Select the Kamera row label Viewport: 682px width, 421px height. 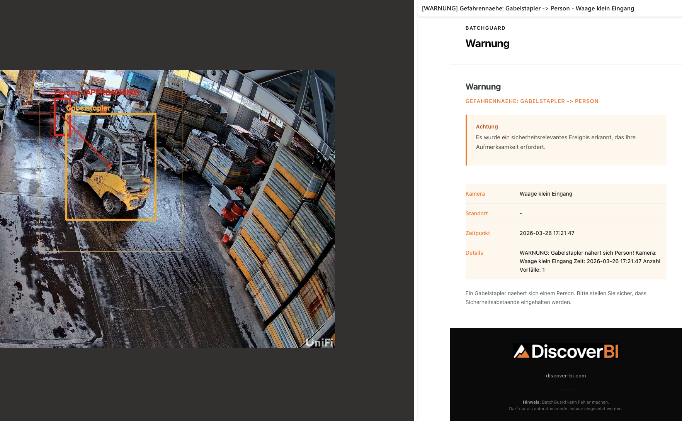[x=475, y=194]
